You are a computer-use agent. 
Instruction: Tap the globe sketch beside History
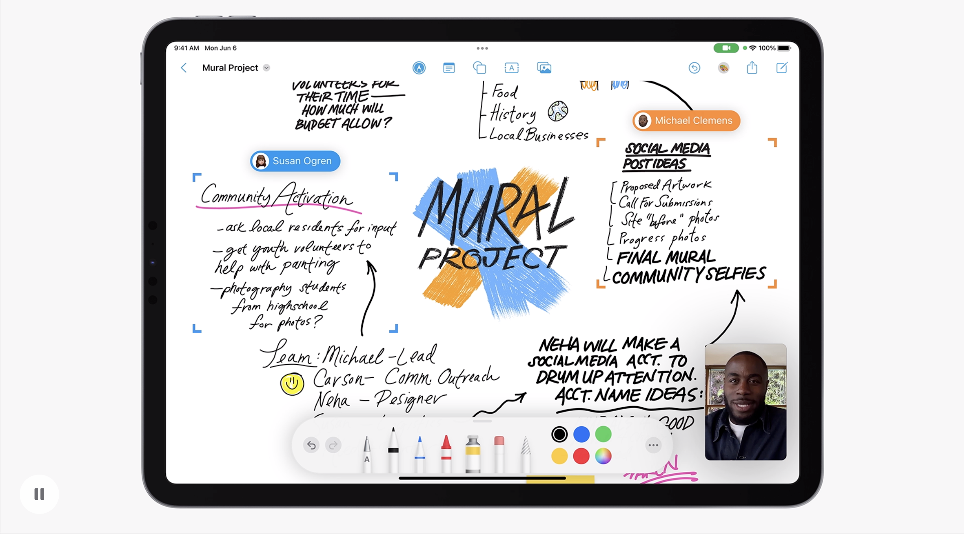(x=558, y=111)
